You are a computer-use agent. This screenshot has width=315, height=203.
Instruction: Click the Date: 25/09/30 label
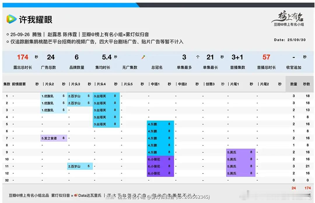pos(290,40)
